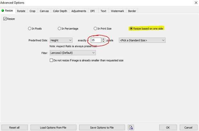Go to the Adjustments tab
This screenshot has width=199, height=131.
[79, 11]
